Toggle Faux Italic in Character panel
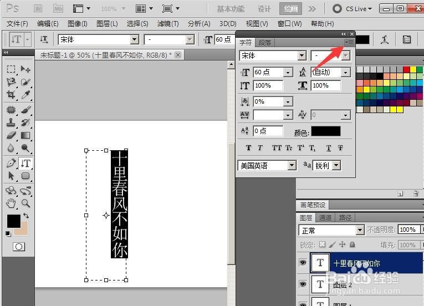The image size is (424, 306). pyautogui.click(x=260, y=148)
